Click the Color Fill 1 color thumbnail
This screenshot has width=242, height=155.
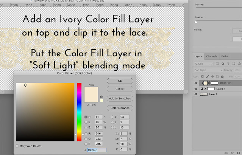[x=206, y=83]
